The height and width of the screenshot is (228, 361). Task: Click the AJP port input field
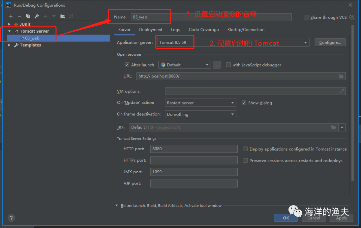(x=194, y=183)
